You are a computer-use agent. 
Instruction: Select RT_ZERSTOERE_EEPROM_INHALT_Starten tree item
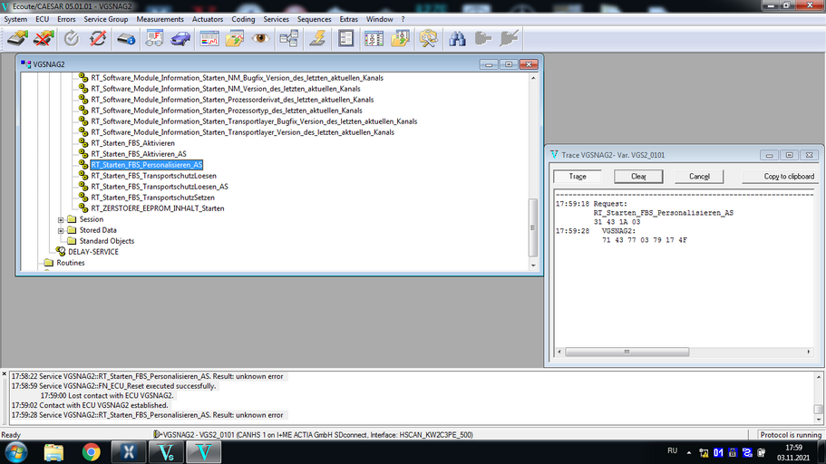tap(158, 208)
